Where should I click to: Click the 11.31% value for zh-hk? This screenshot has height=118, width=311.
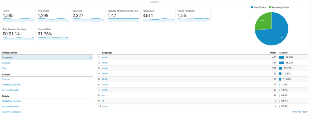(x=287, y=79)
